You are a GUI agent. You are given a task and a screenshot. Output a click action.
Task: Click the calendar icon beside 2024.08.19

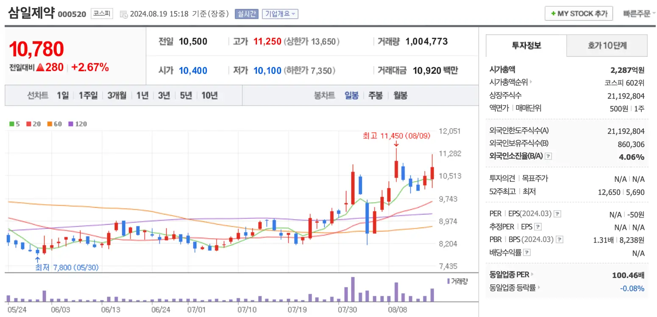pyautogui.click(x=124, y=14)
